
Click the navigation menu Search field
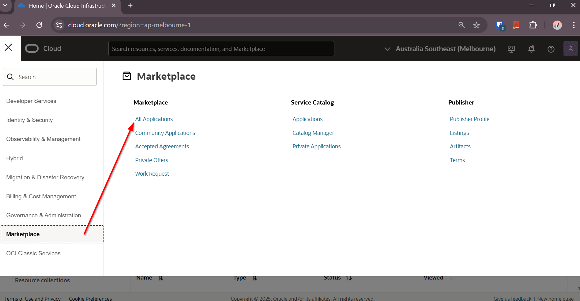tap(50, 77)
